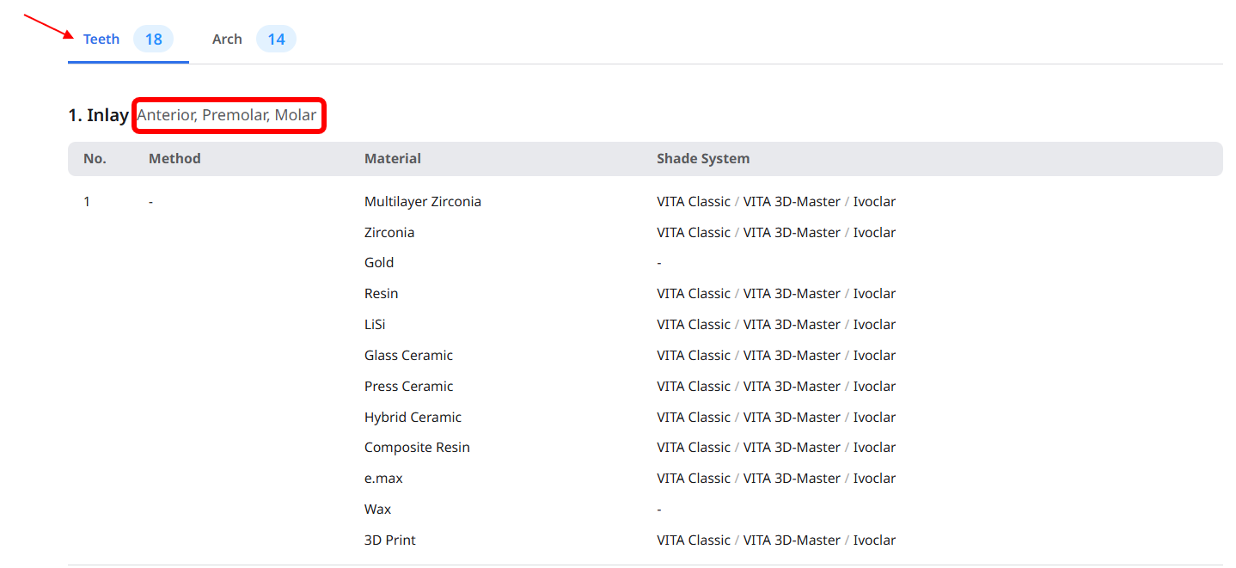Click the 18 count badge
Viewport: 1236px width, 568px height.
[154, 40]
